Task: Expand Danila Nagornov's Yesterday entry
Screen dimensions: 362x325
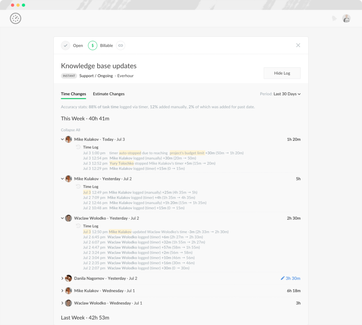Action: (62, 278)
